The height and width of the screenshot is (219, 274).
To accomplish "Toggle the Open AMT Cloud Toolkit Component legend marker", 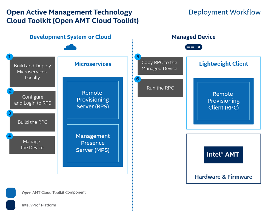I will pos(11,193).
